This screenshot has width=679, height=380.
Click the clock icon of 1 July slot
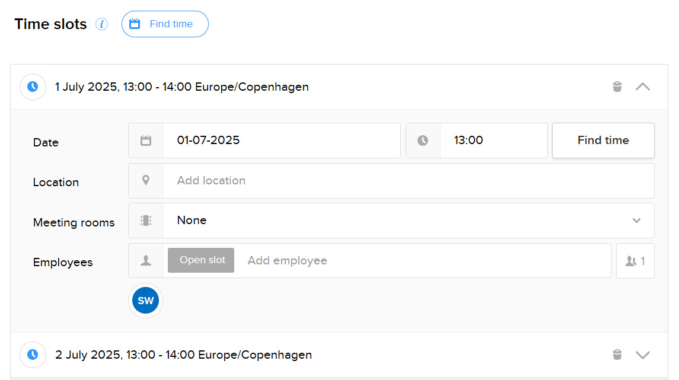click(x=33, y=87)
